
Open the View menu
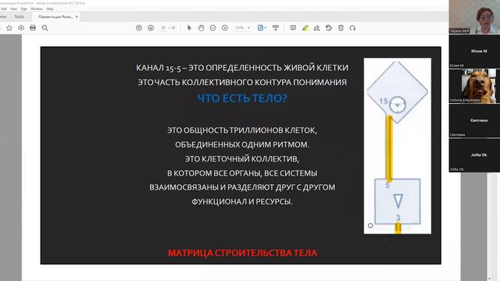tap(13, 9)
